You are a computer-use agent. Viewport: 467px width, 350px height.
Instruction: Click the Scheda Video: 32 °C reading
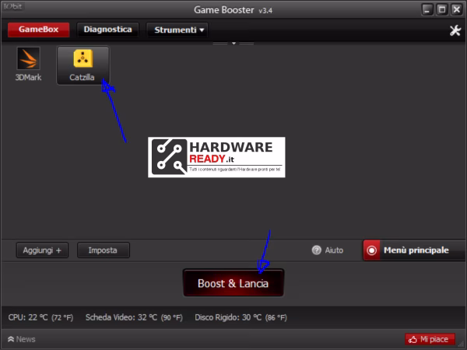tap(134, 317)
